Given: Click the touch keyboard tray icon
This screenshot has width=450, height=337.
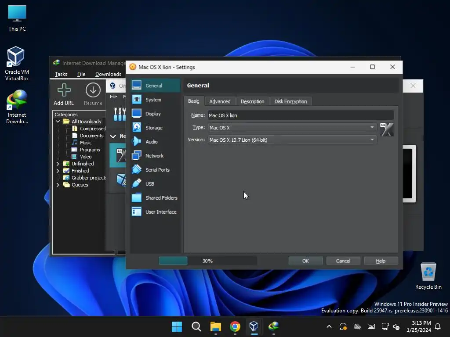Looking at the screenshot, I should click(371, 326).
